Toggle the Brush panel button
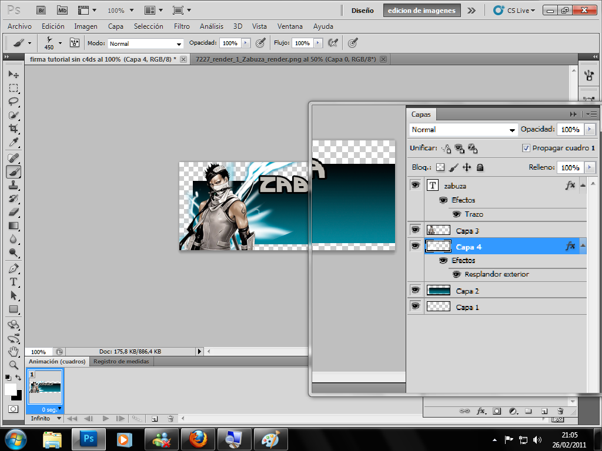The image size is (602, 451). 75,43
